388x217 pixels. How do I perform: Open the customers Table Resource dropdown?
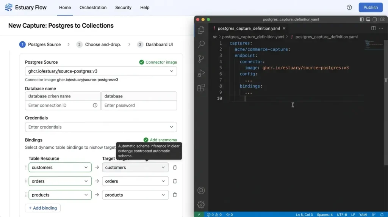tap(60, 167)
